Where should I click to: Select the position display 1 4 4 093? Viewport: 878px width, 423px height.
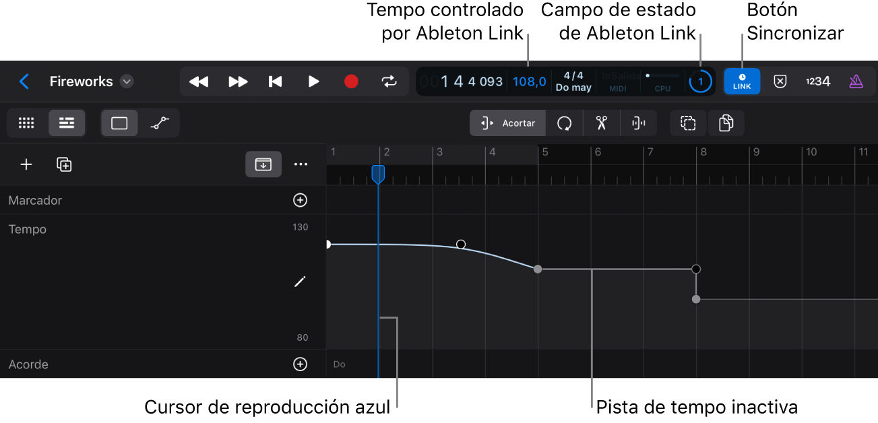click(471, 82)
